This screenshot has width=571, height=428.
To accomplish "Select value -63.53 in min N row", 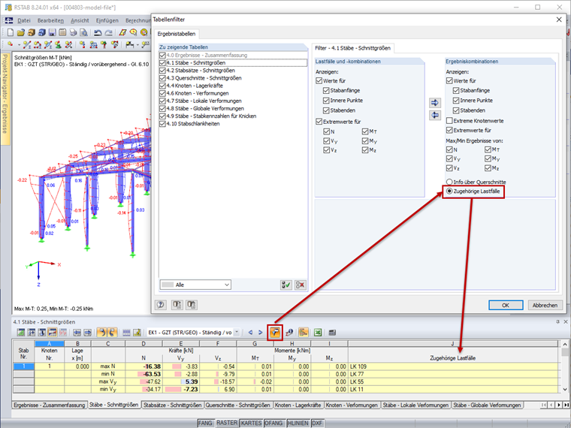I will [144, 374].
